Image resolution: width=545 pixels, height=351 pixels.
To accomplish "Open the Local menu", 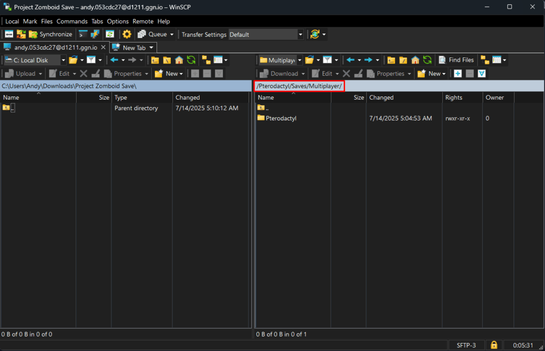I will point(12,21).
